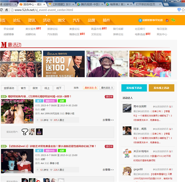
Task: Open 美食论坛 link
Action: point(74,29)
